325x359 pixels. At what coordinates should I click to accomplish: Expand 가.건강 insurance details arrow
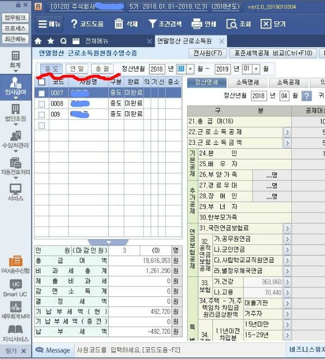pos(287,282)
